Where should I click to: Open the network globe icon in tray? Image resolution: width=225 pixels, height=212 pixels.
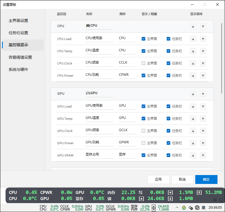tap(197, 208)
